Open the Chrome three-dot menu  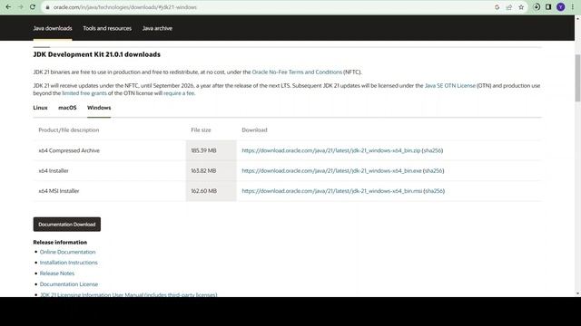pyautogui.click(x=573, y=7)
